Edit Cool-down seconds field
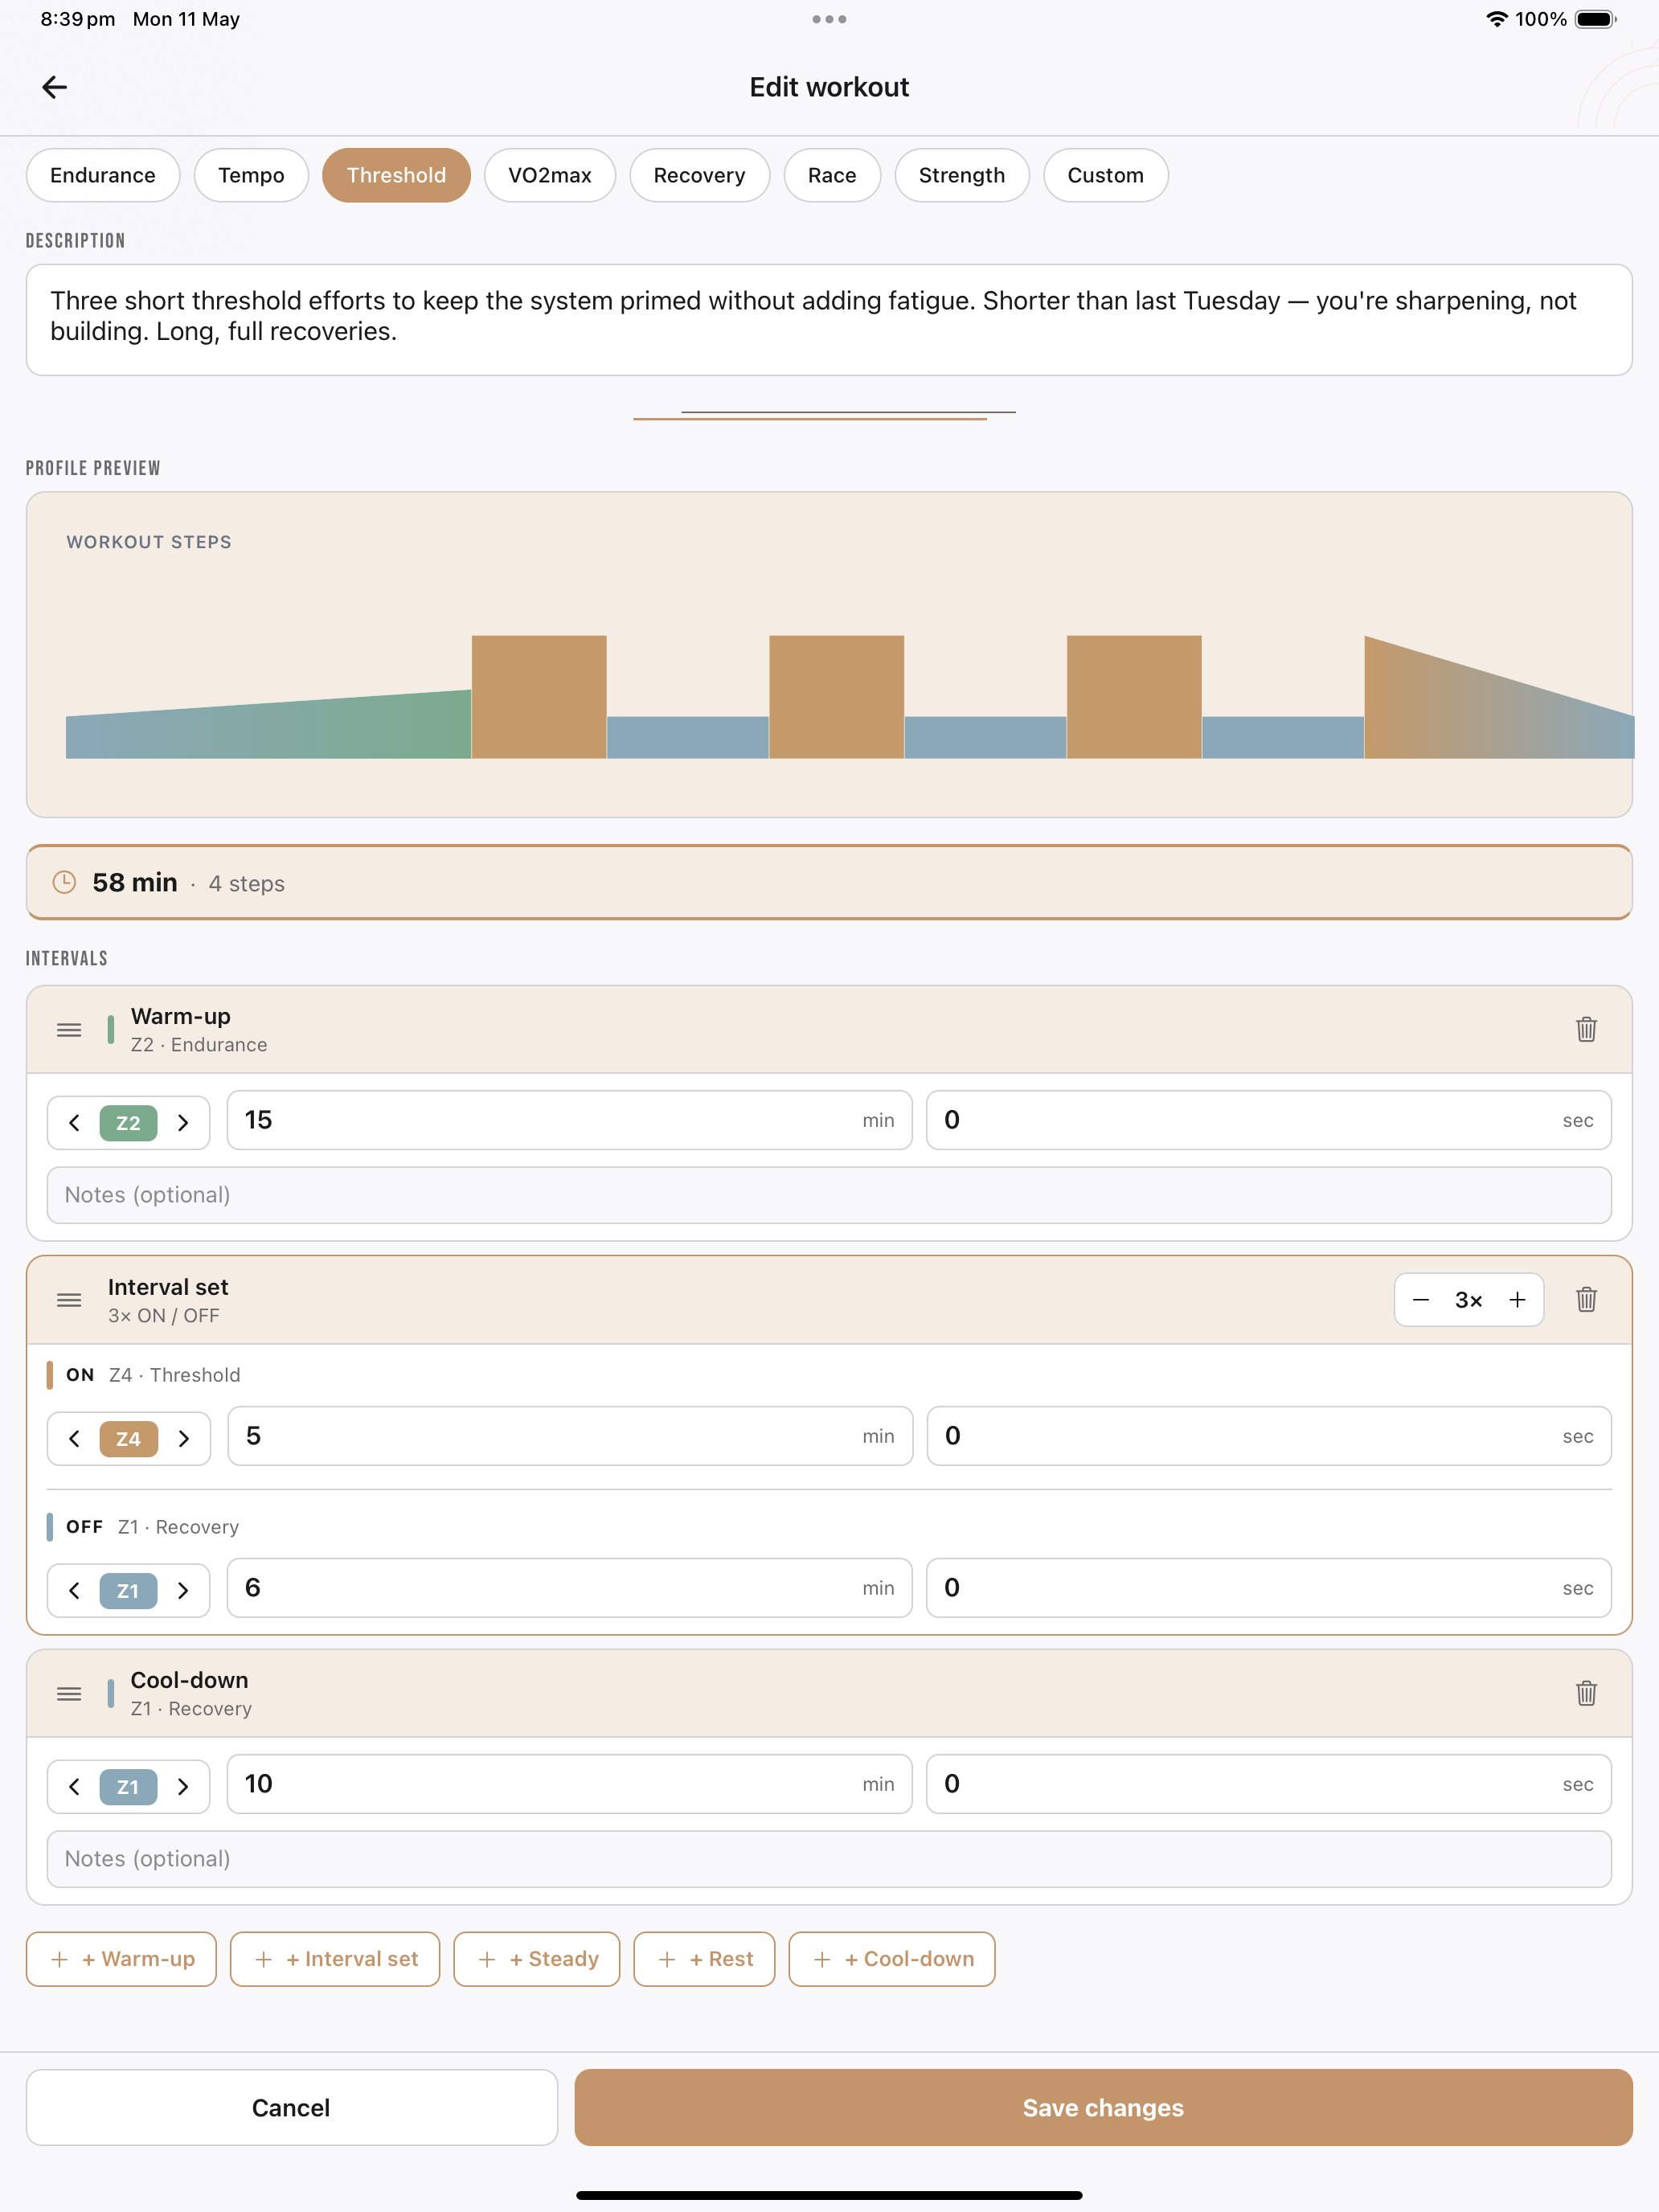This screenshot has width=1659, height=2212. coord(1268,1784)
